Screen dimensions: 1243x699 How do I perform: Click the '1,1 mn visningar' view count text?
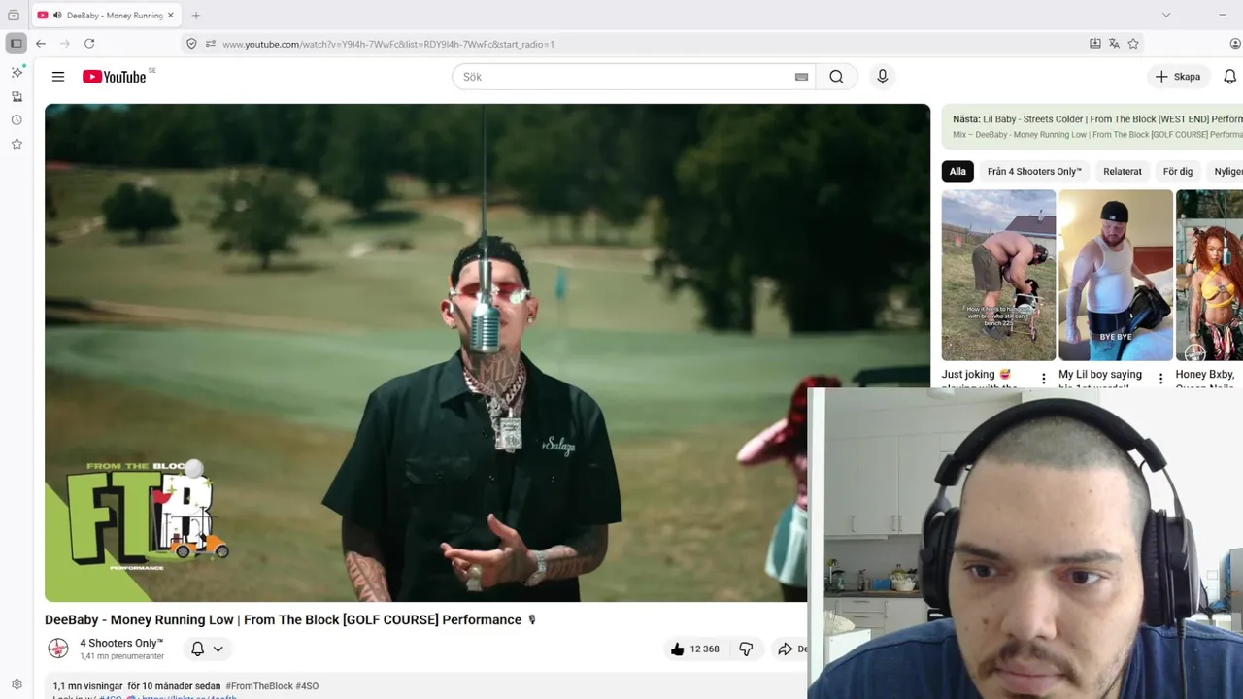point(87,686)
